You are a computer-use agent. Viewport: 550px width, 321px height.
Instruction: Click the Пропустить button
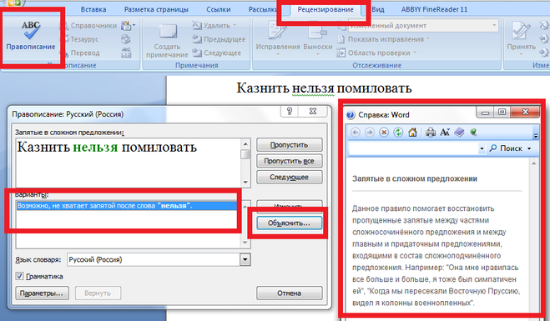pyautogui.click(x=290, y=145)
